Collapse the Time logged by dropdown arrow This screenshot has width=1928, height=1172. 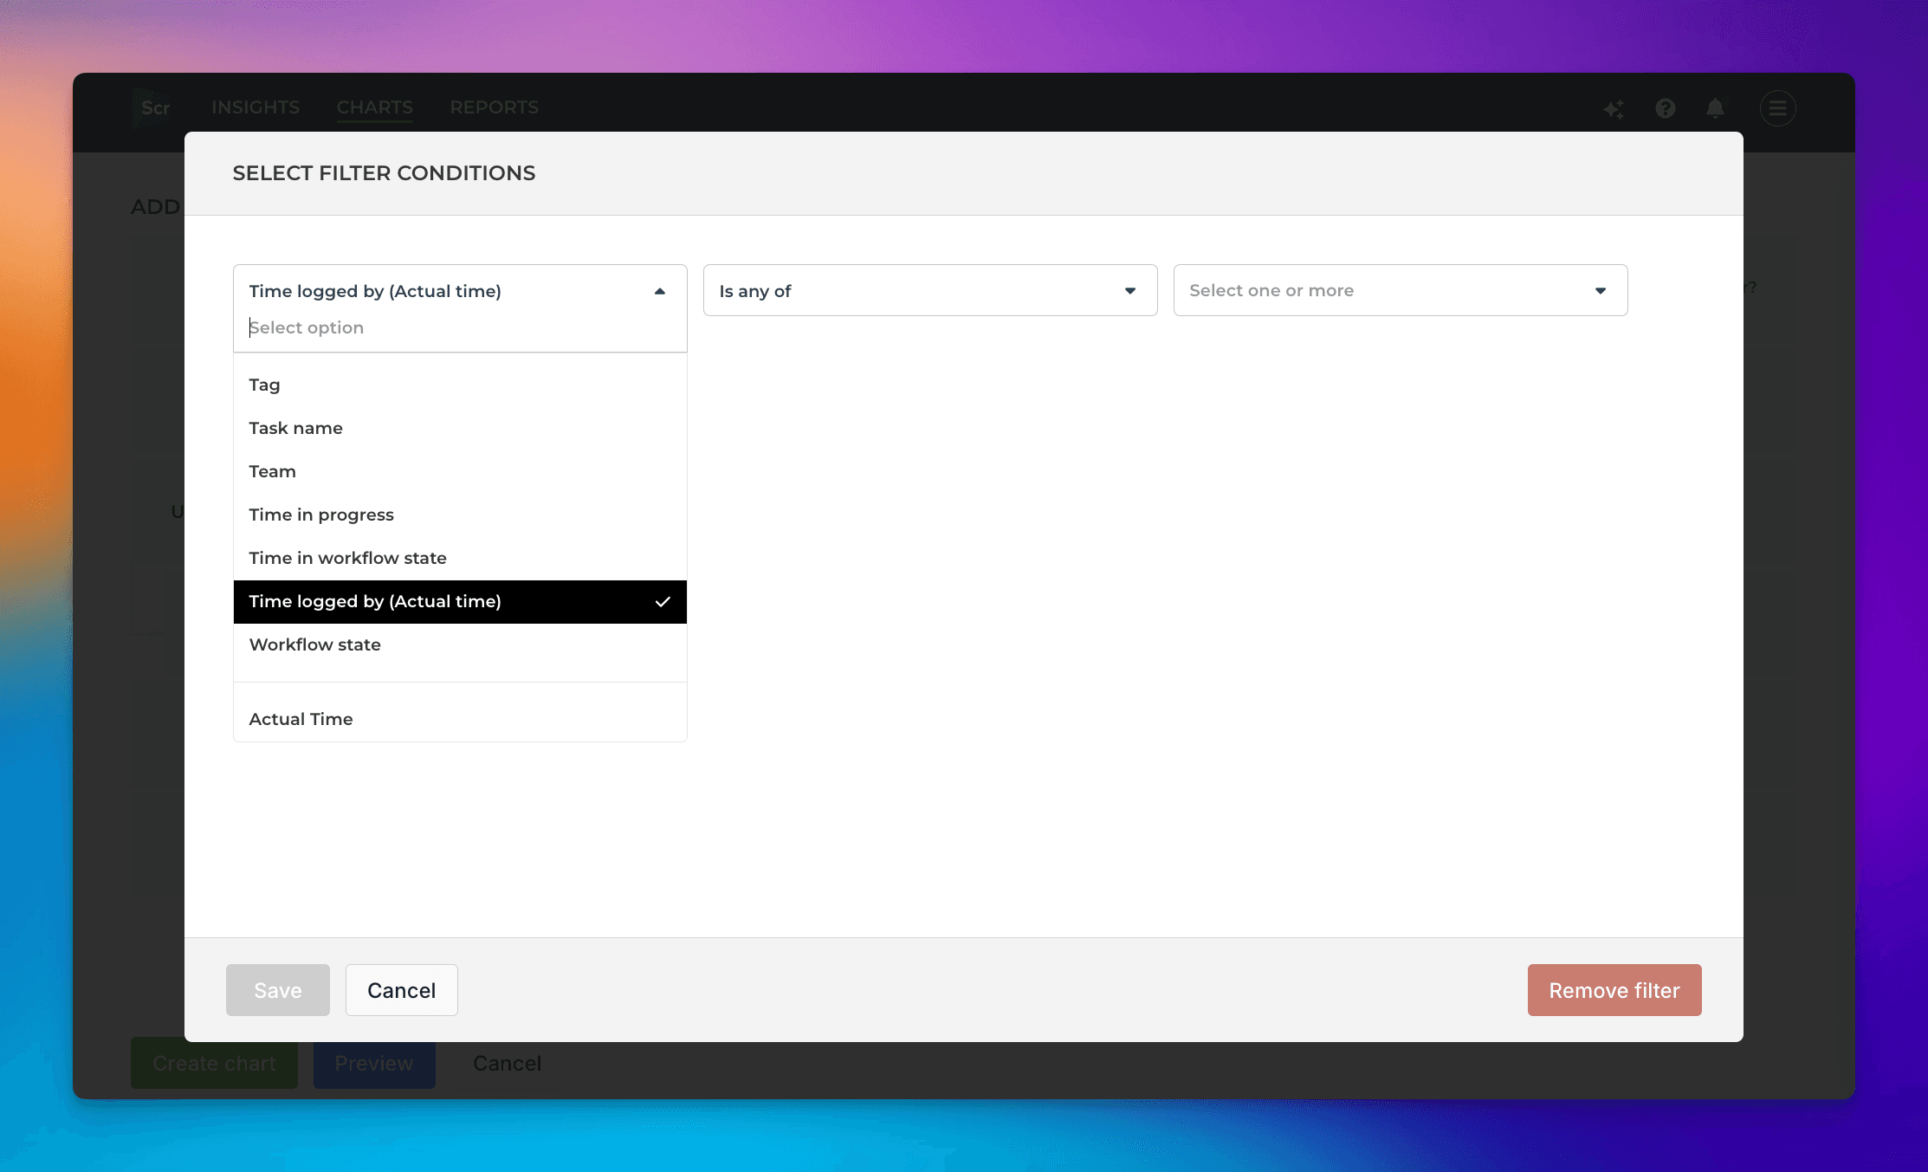tap(660, 291)
